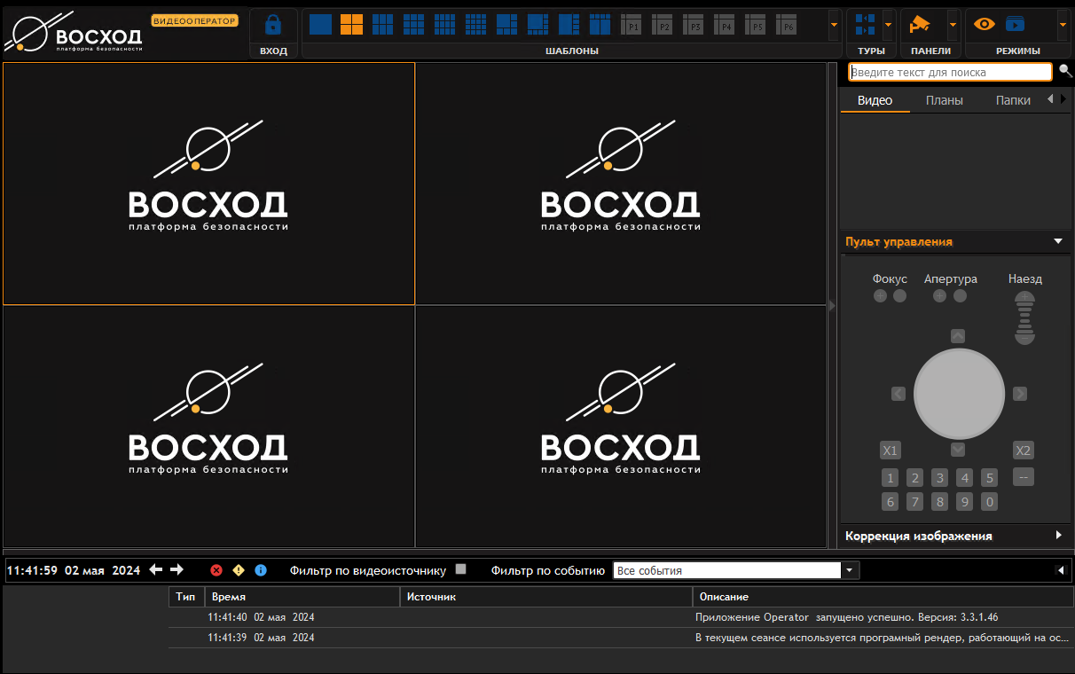Select the single-camera layout template
This screenshot has width=1075, height=674.
320,25
